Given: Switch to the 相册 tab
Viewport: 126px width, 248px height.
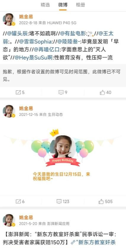Looking at the screenshot, I should coord(80,5).
